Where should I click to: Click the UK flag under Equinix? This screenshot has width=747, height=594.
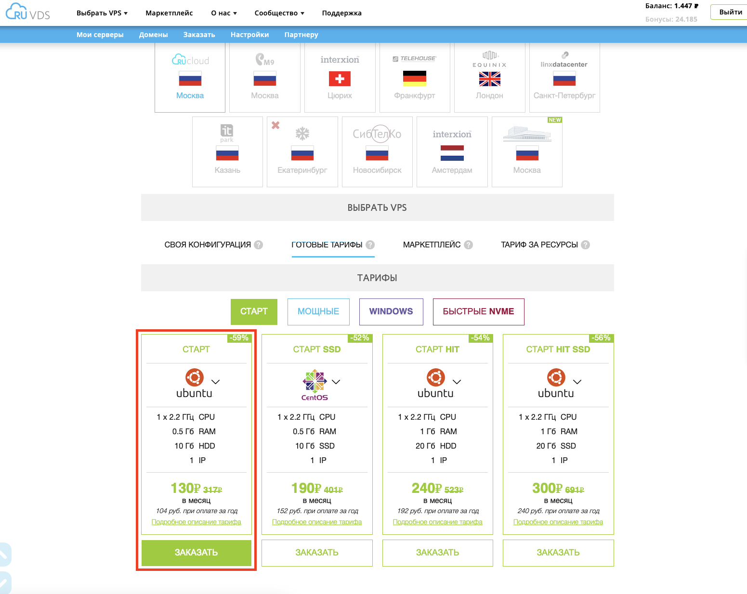pos(489,78)
